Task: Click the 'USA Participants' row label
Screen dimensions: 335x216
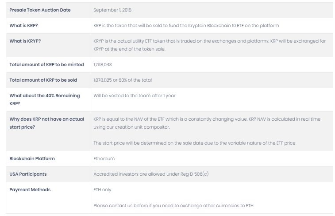Action: [28, 174]
